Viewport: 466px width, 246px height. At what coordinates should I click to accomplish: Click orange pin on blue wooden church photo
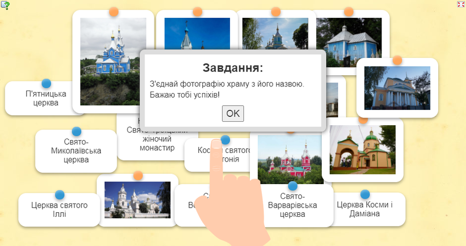click(x=349, y=12)
